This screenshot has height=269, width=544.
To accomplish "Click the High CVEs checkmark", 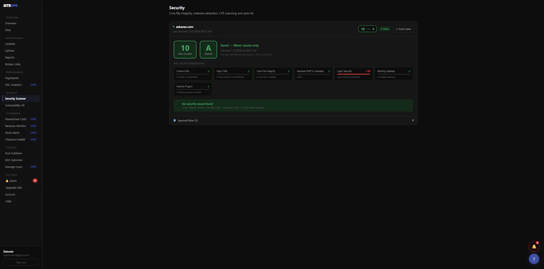I will (x=249, y=71).
